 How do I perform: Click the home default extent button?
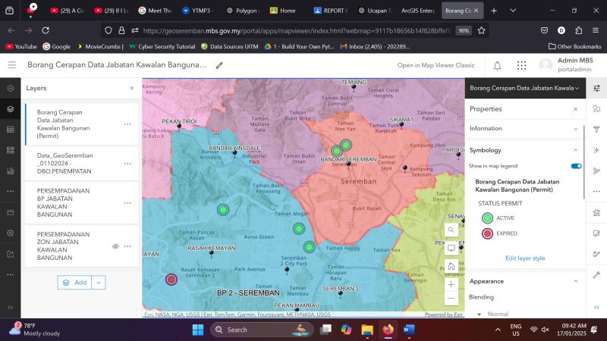point(451,266)
